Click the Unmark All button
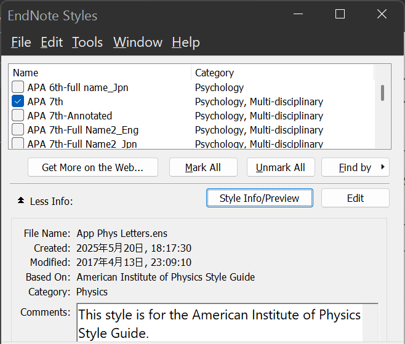405x344 pixels. pos(281,167)
